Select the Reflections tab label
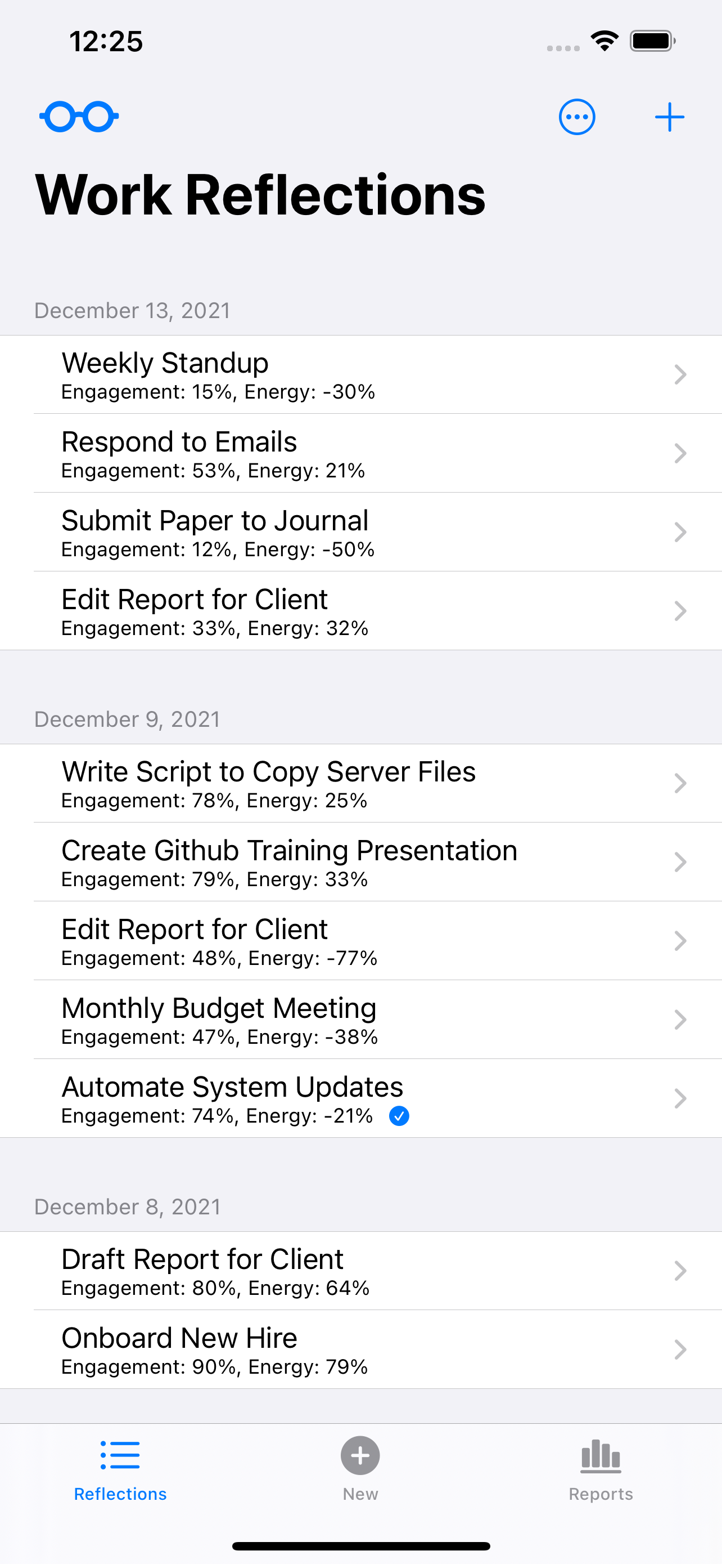The width and height of the screenshot is (722, 1564). (x=120, y=1494)
